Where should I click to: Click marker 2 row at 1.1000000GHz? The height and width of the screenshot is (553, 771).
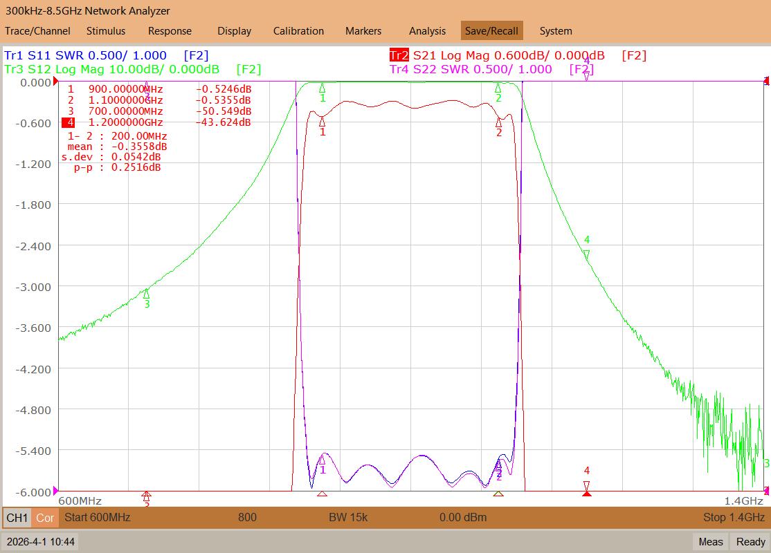click(x=159, y=100)
